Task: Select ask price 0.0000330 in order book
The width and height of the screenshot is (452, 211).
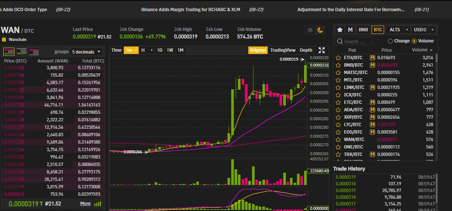Action: tap(14, 105)
